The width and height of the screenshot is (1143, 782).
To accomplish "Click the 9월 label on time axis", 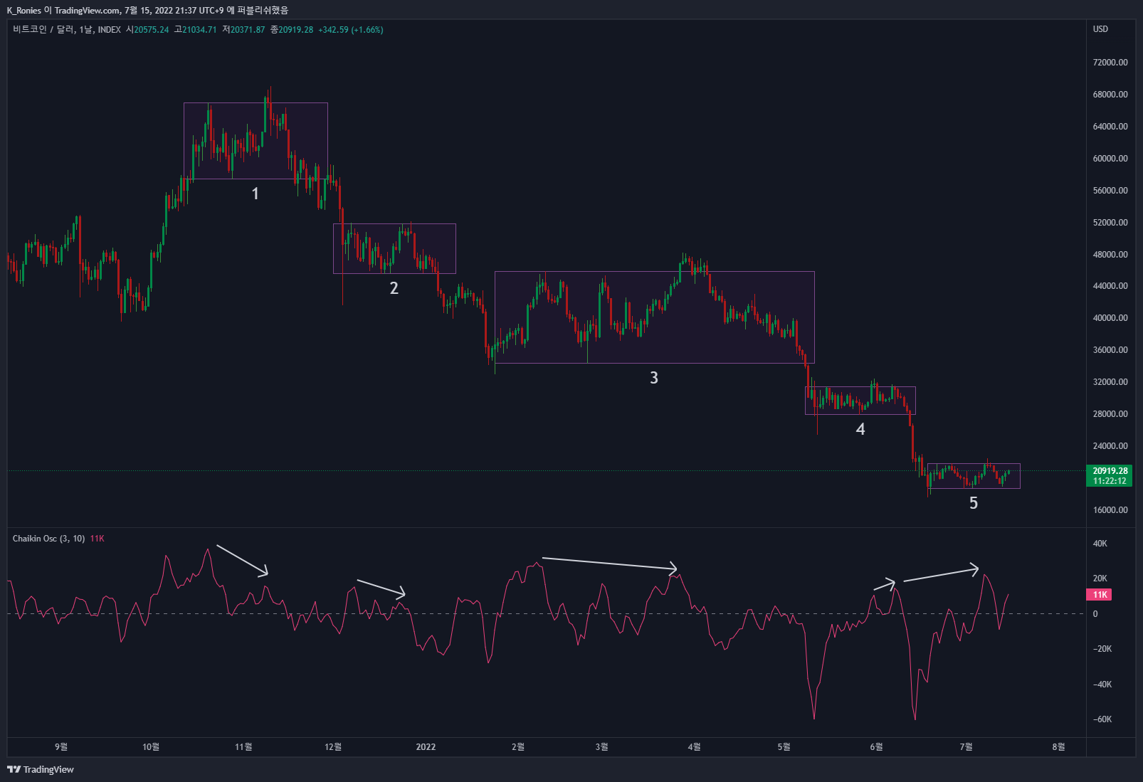I will point(61,746).
